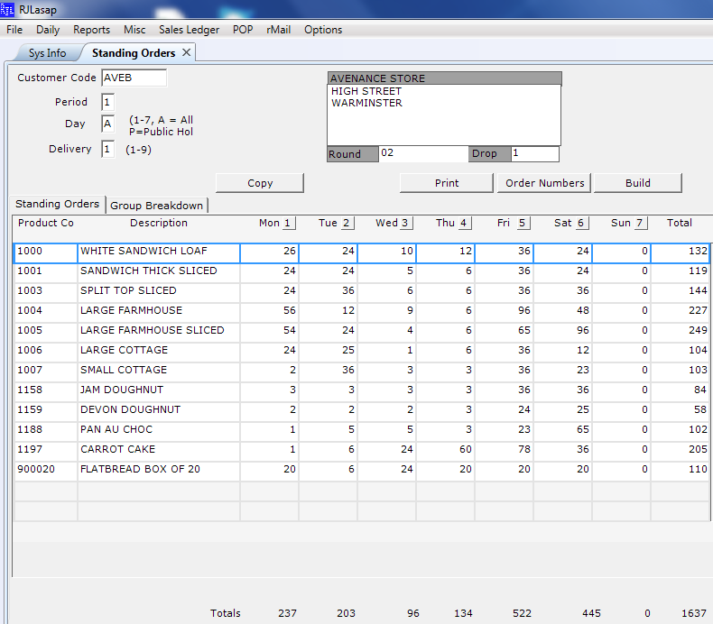The image size is (713, 624).
Task: Select WHITE SANDWICH LOAF description cell
Action: point(159,252)
